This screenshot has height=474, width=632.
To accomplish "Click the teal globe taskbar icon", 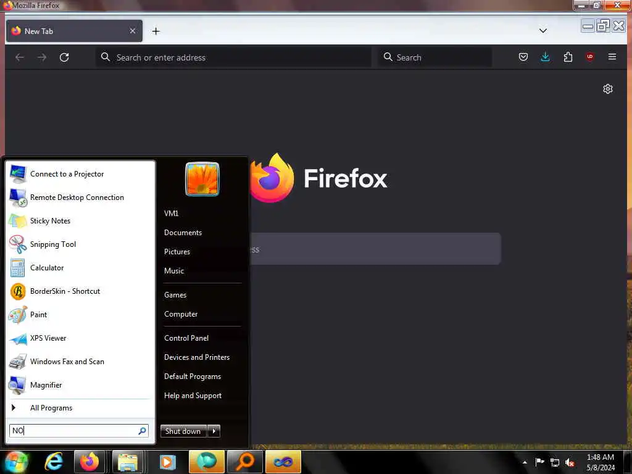I will coord(206,462).
